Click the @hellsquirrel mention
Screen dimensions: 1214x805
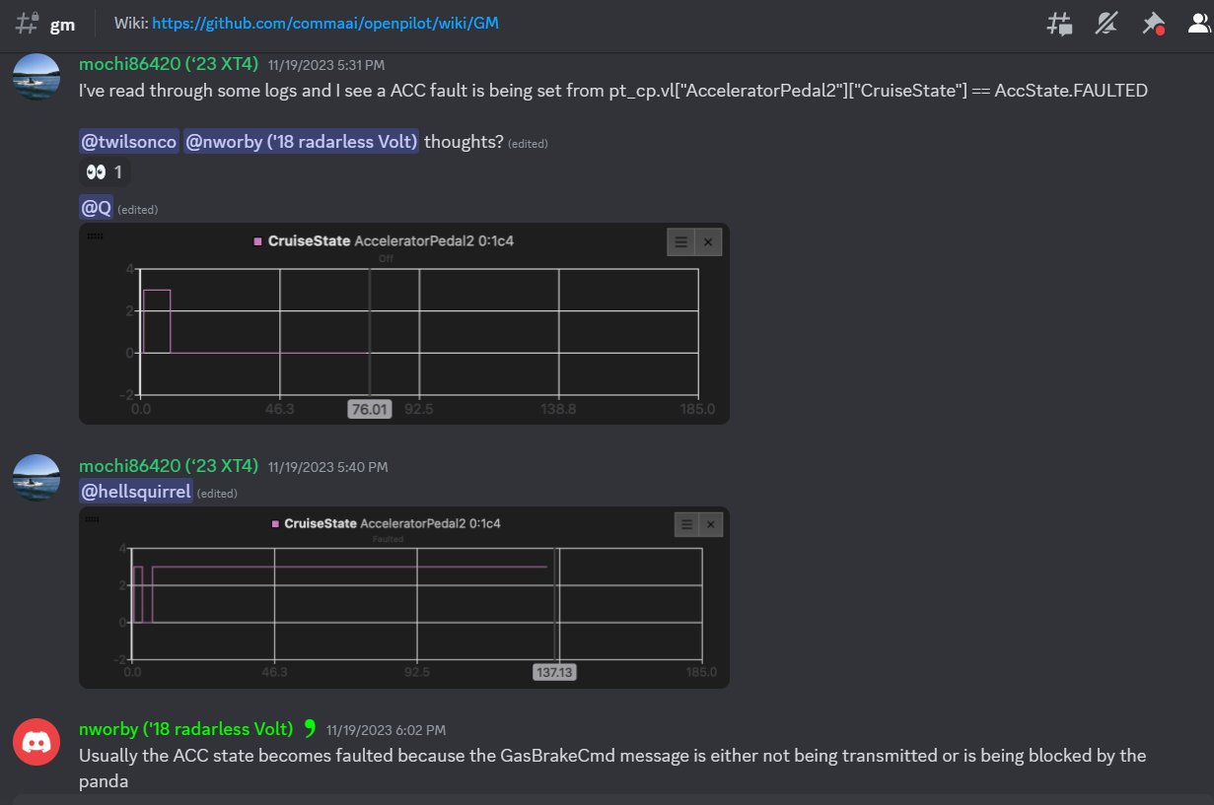click(135, 491)
